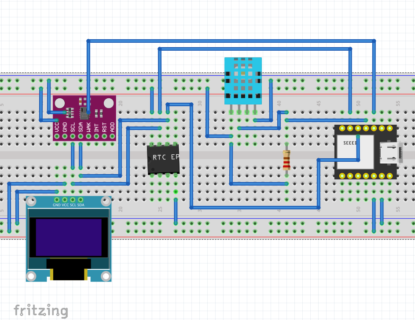Click the SDA pin on purple board
Screen dimensions: 415x320
(x=81, y=136)
